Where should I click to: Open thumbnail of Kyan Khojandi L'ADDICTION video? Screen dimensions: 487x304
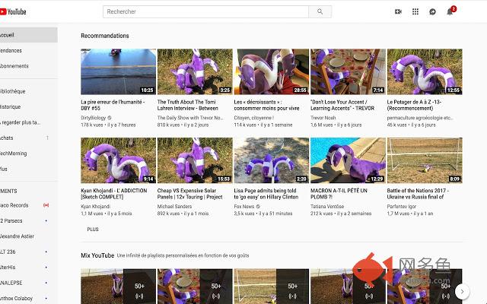(119, 160)
